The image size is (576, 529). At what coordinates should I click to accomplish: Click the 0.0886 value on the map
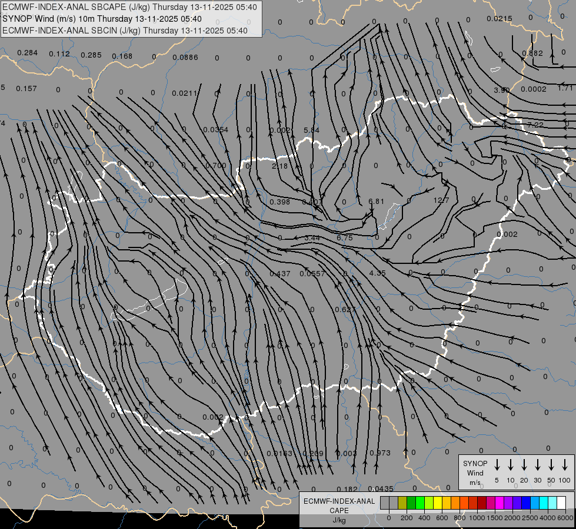tap(185, 57)
